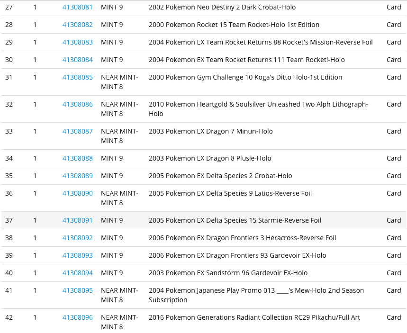Select the EX Dragon 7 Minun-Holo description

click(210, 131)
